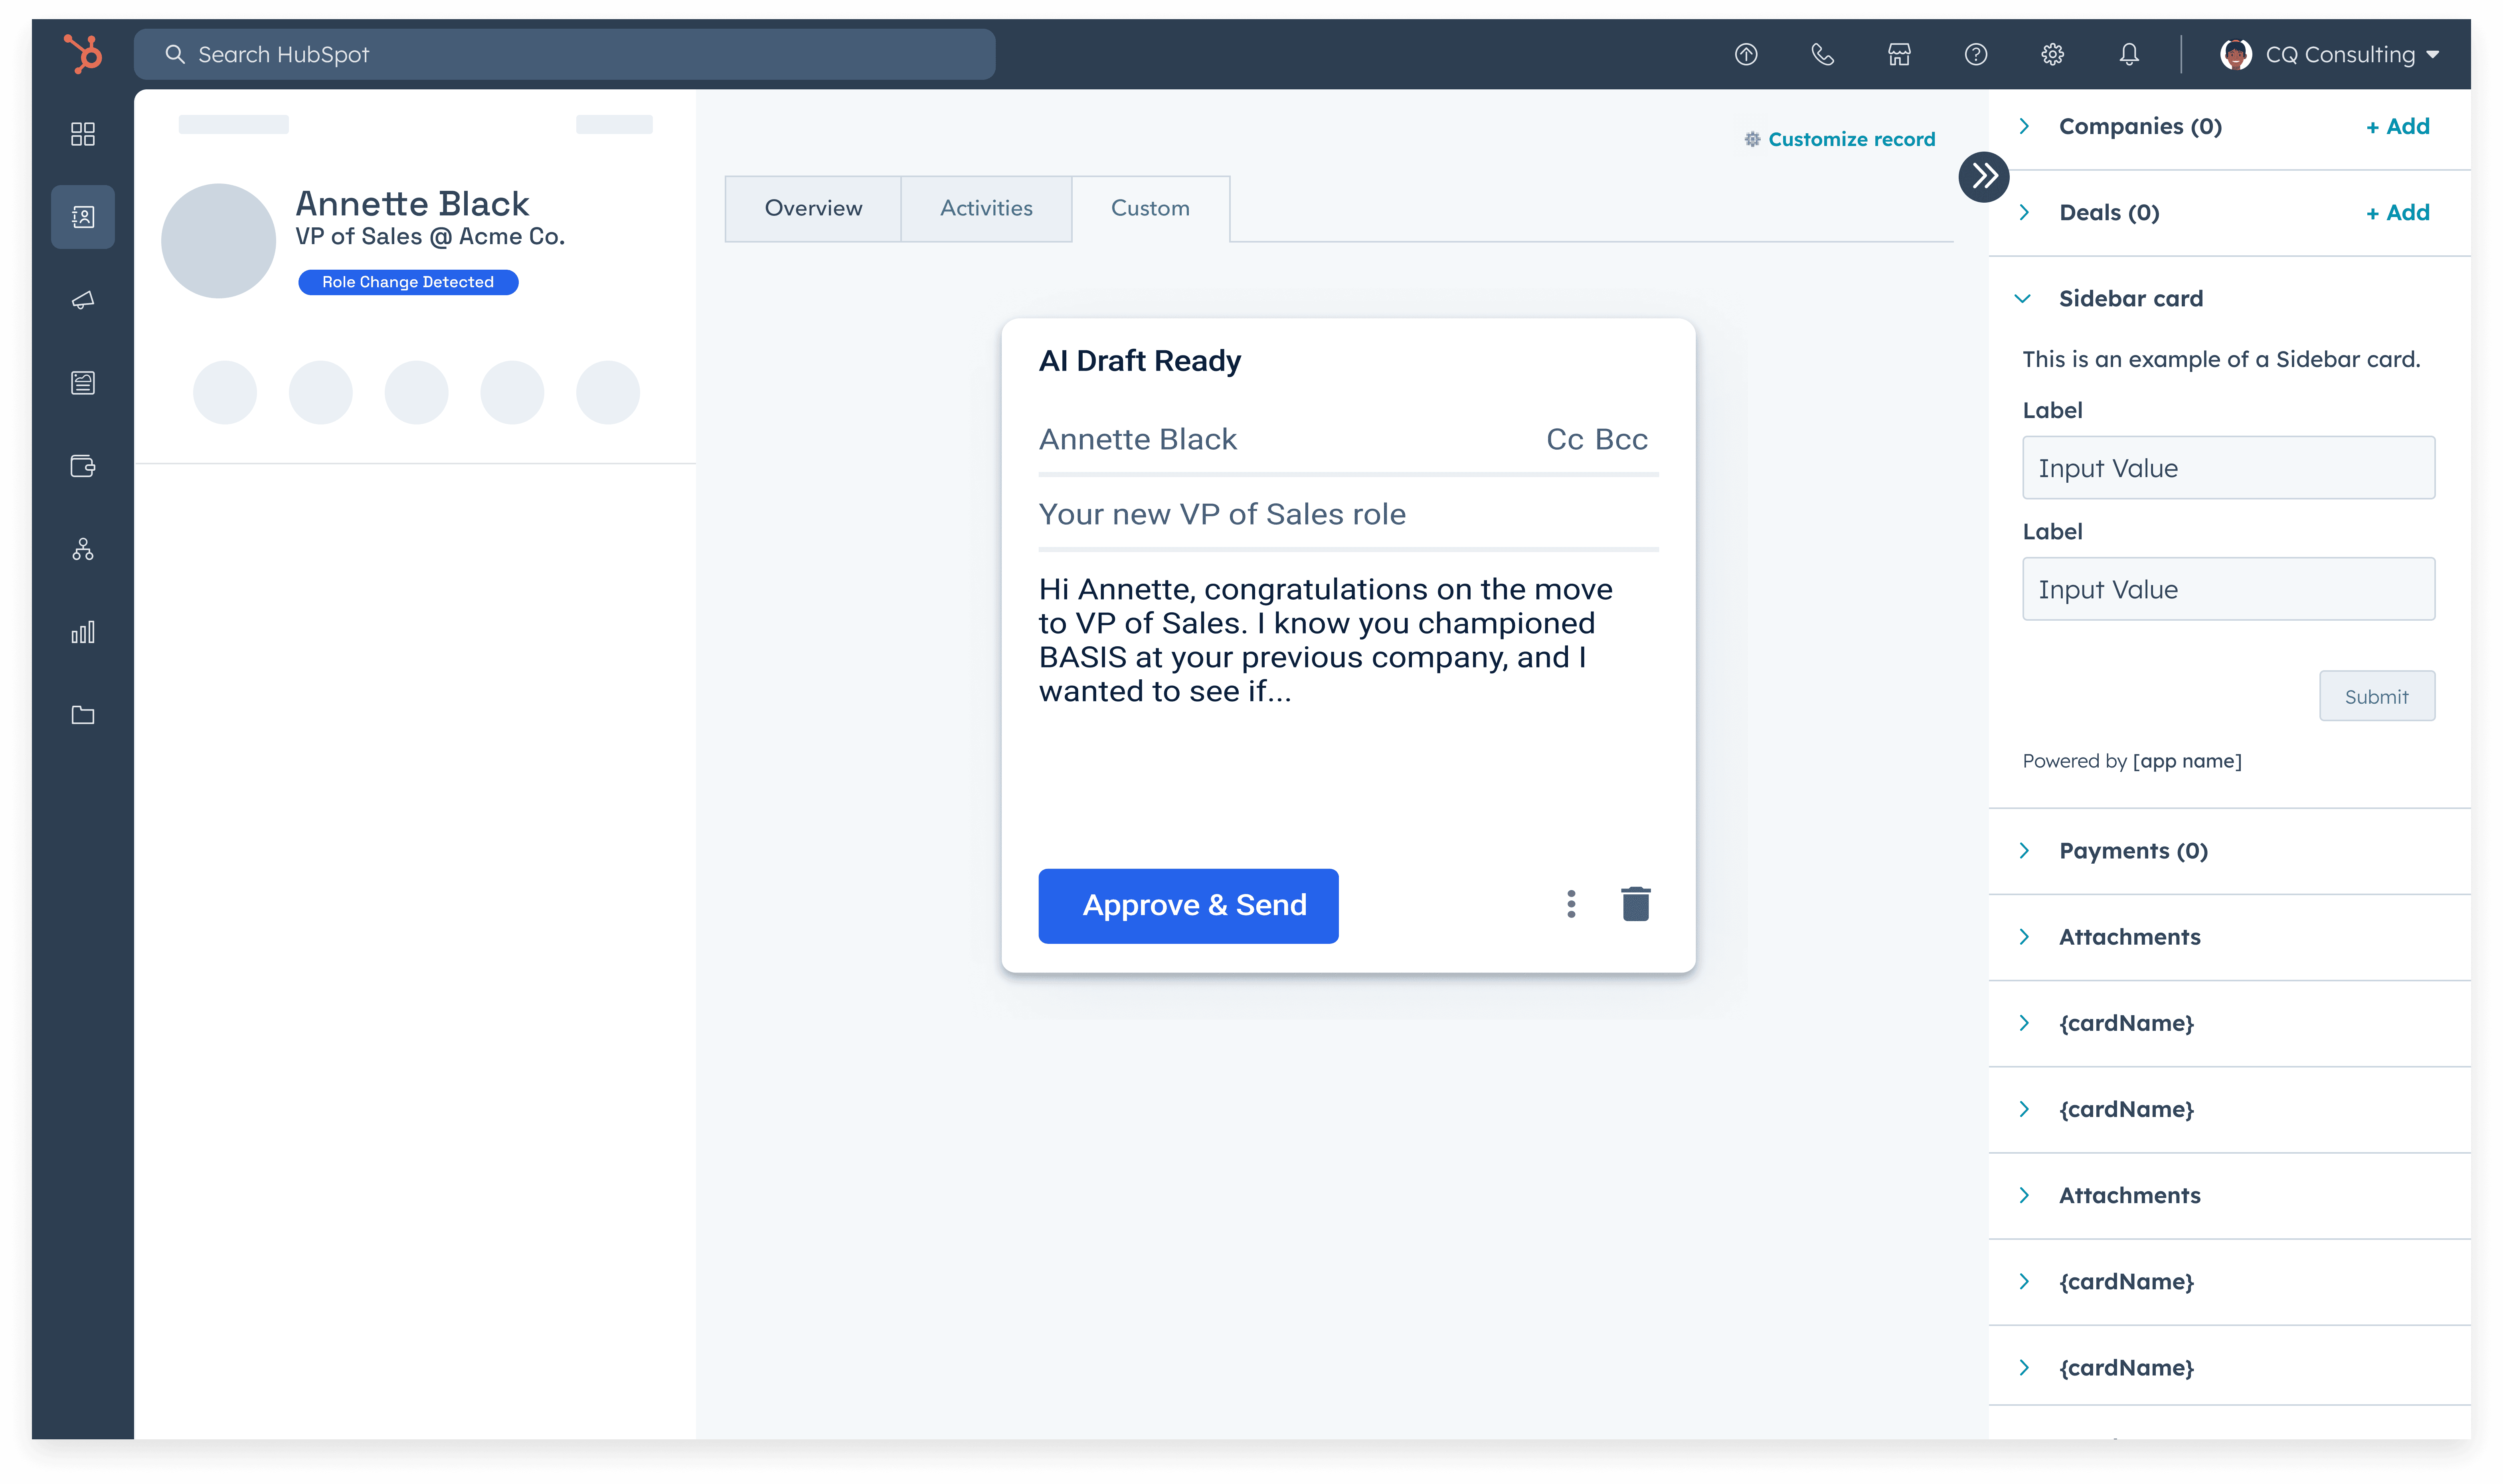Screen dimensions: 2503x1484
Task: Open the calling phone icon
Action: coord(1822,54)
